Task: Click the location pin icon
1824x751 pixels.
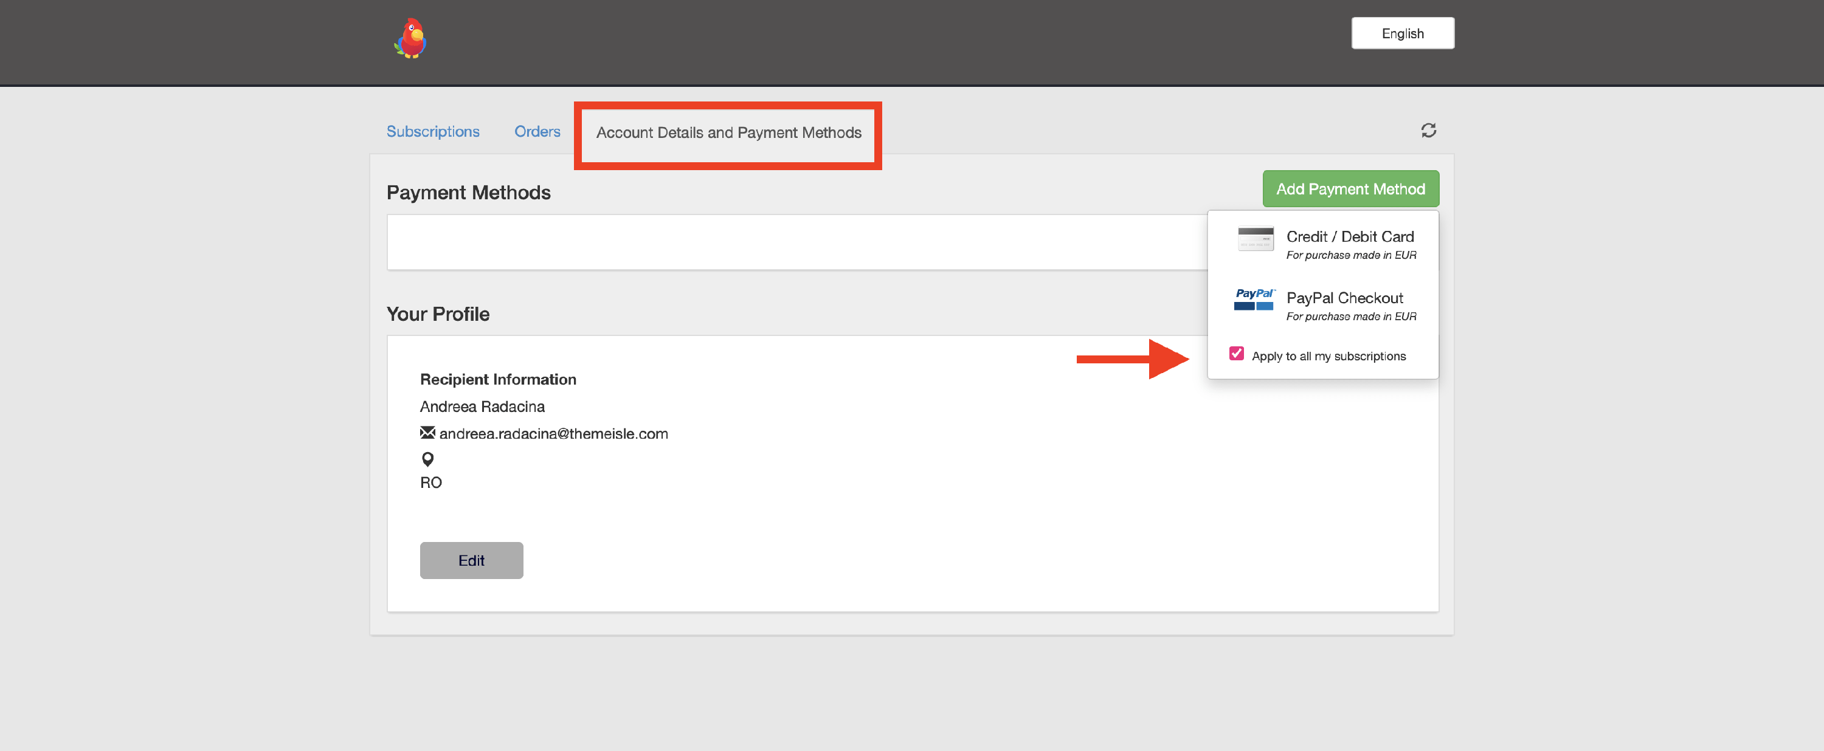Action: (x=427, y=459)
